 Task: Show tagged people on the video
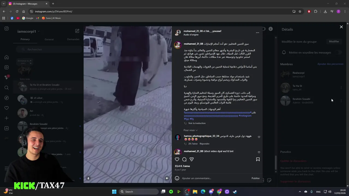coord(88,178)
